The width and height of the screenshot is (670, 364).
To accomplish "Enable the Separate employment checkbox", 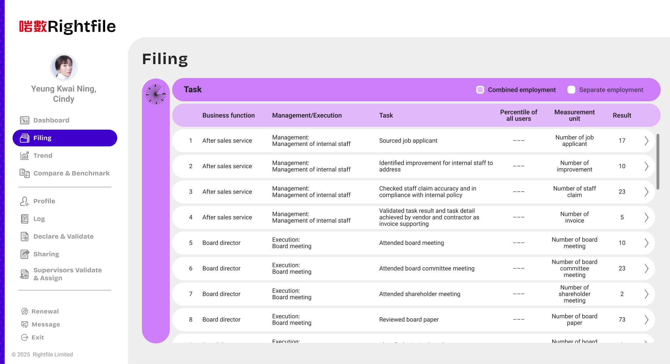I will point(571,90).
